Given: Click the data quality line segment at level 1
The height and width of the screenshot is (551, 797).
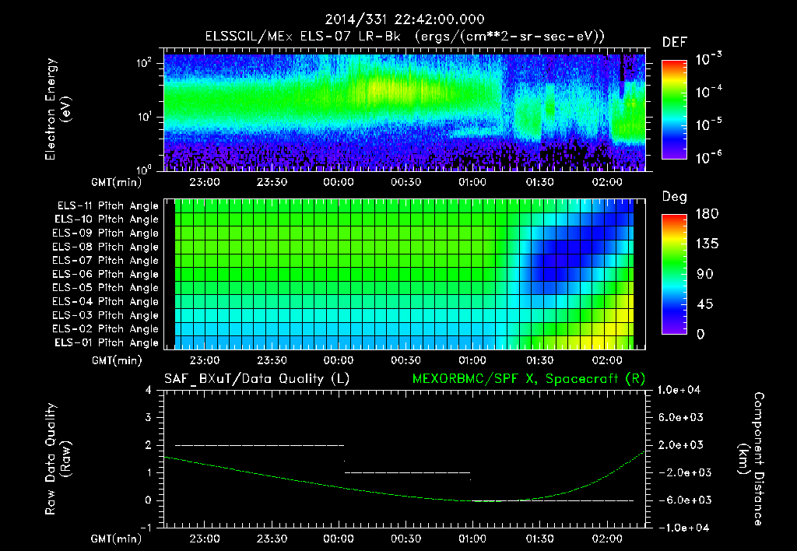Looking at the screenshot, I should click(408, 472).
